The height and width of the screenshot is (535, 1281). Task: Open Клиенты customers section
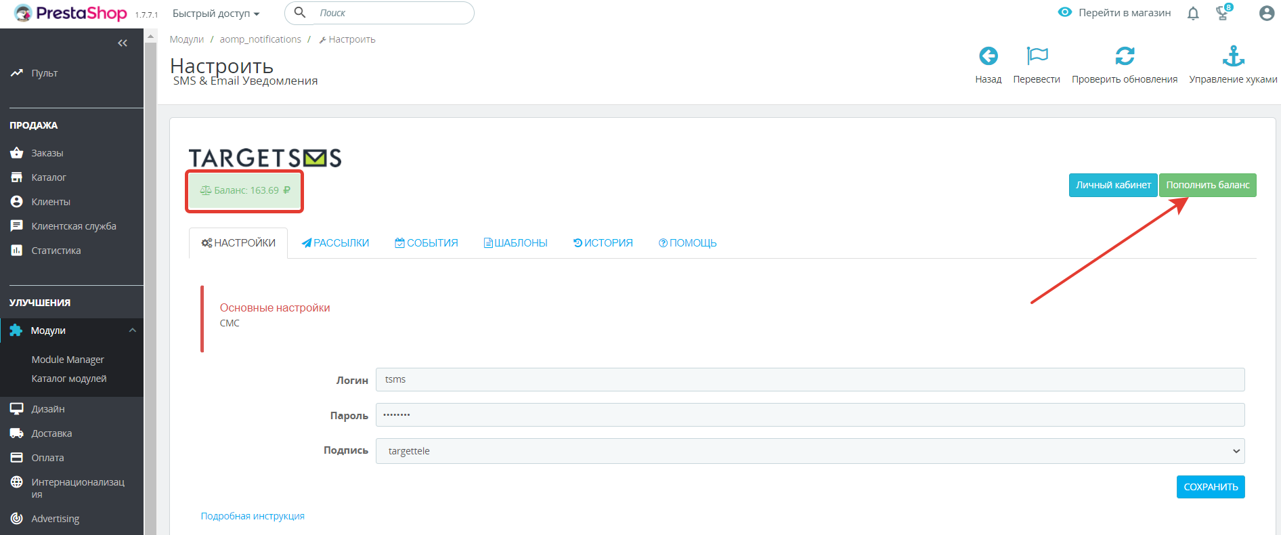(x=51, y=202)
